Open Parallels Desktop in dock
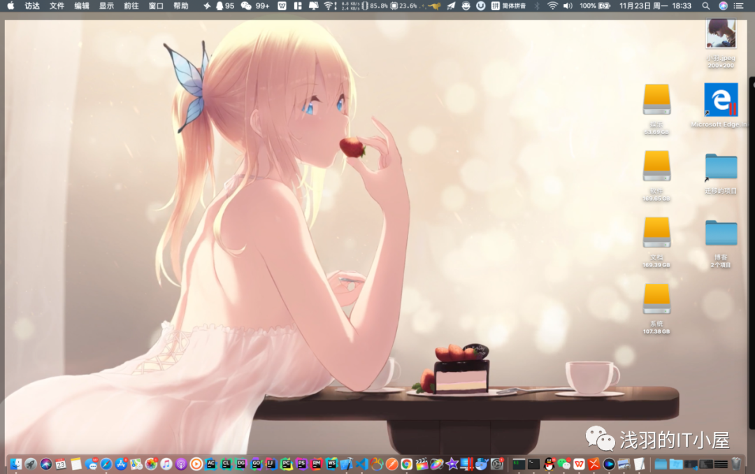This screenshot has height=474, width=755. 466,464
